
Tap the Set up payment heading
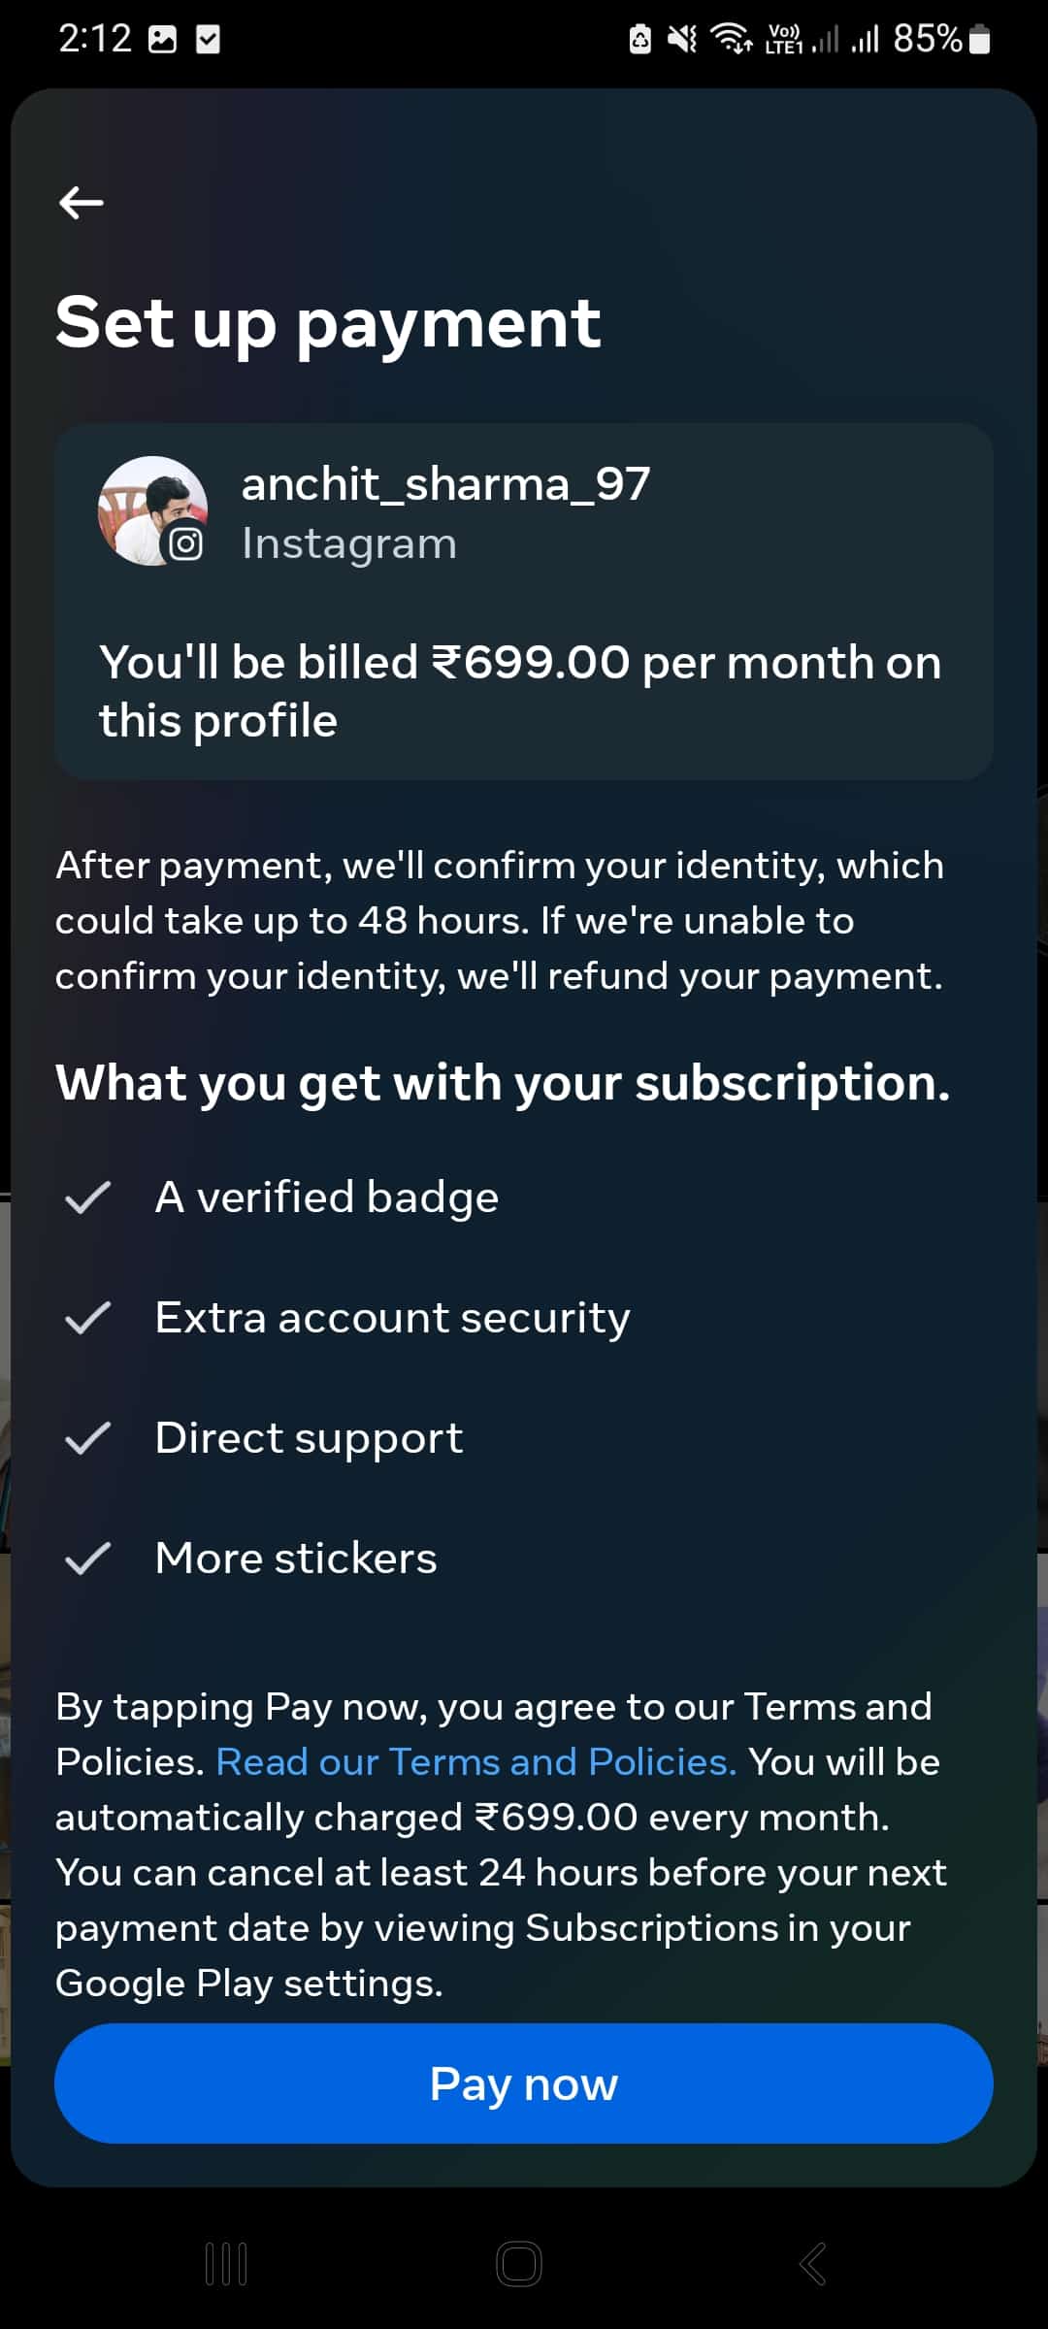point(328,322)
